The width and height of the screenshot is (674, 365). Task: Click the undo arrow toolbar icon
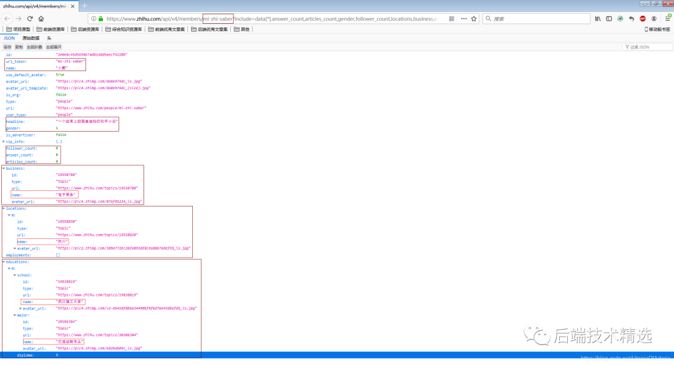click(632, 19)
